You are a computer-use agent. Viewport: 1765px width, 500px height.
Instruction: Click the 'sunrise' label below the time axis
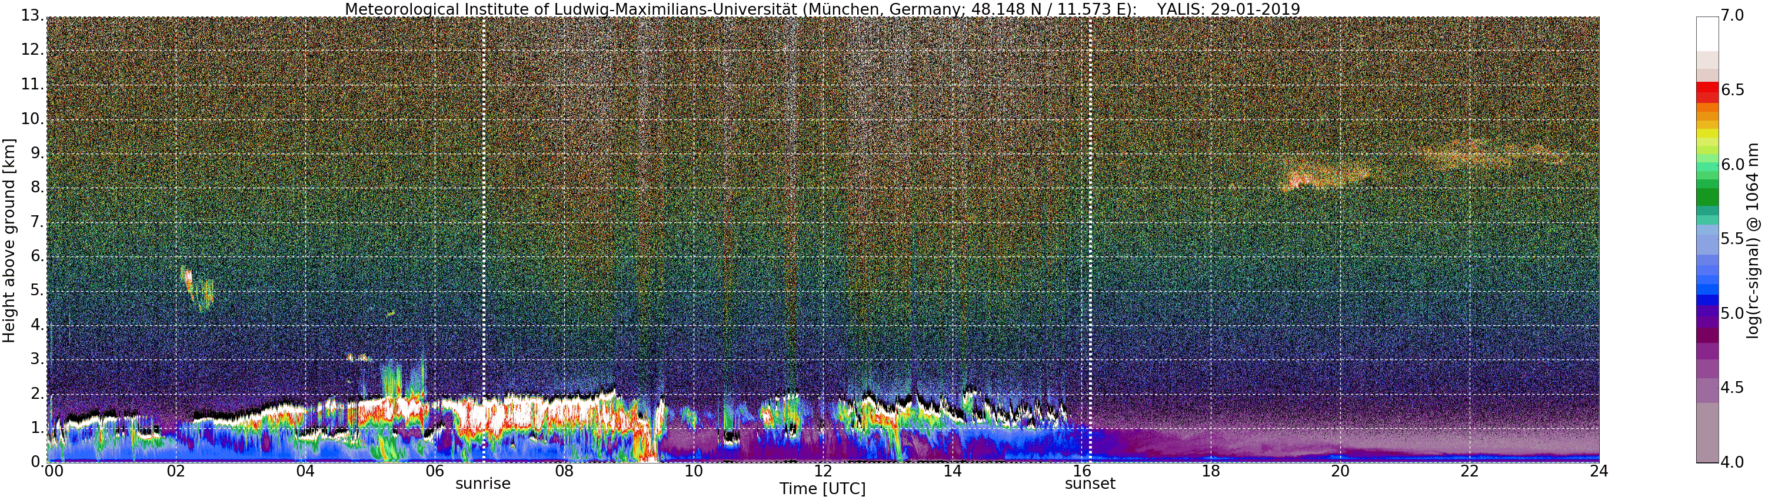point(483,484)
